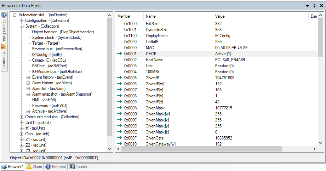Select Climatix IC (aoCSL) tree item
The width and height of the screenshot is (326, 171).
pos(49,60)
